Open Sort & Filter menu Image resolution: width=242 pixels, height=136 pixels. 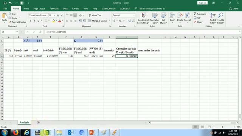213,18
